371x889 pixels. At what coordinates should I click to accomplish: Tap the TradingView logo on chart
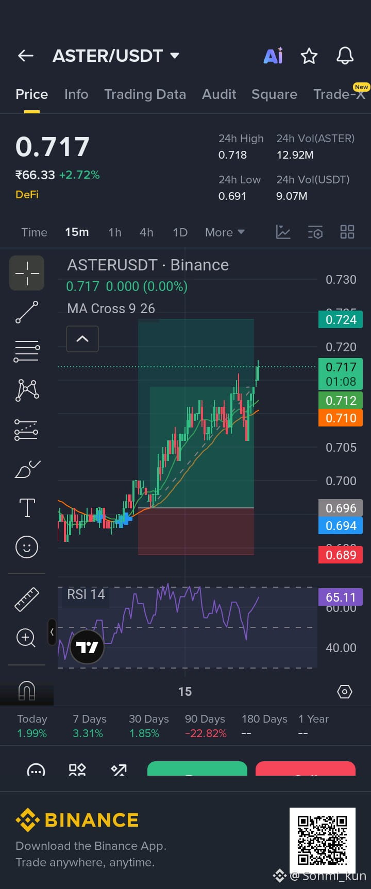[87, 647]
